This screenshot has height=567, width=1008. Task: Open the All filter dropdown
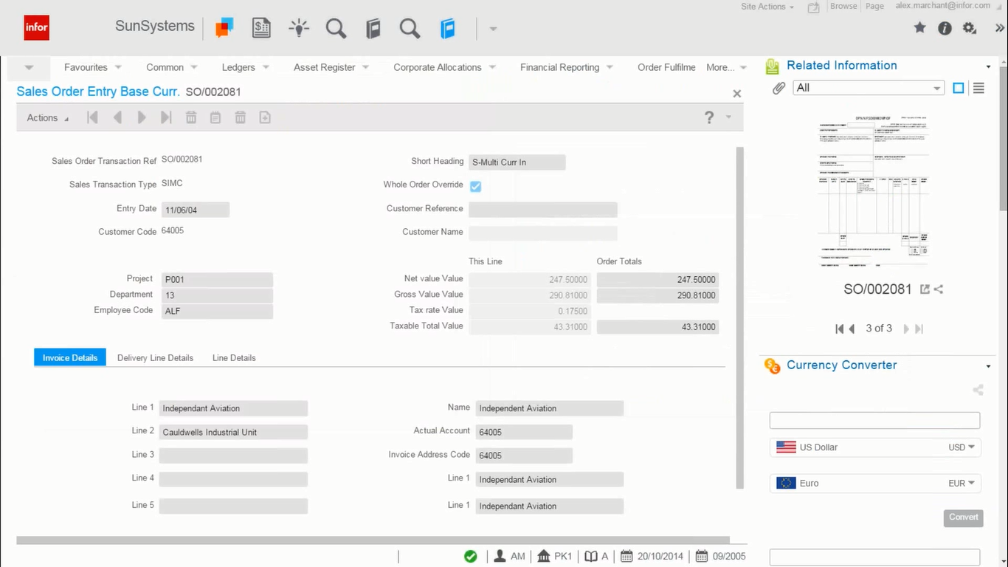coord(868,87)
